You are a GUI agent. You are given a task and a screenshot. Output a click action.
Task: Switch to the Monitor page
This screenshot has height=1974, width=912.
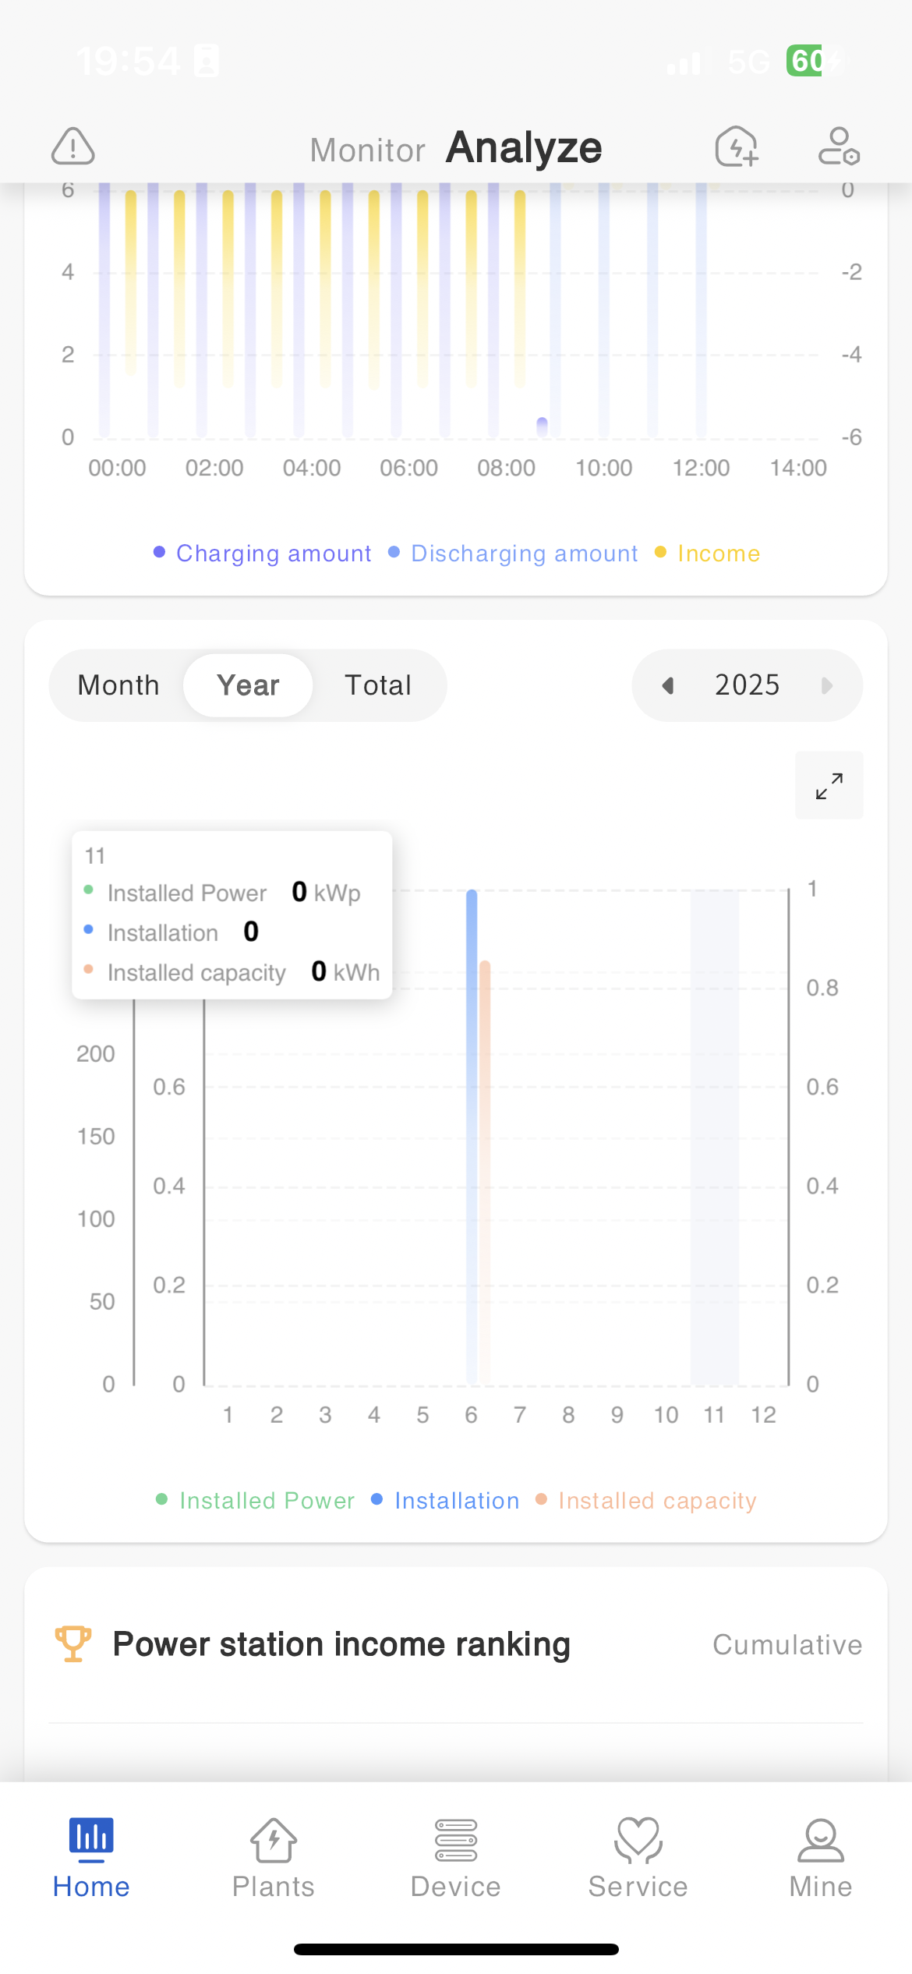pos(367,150)
